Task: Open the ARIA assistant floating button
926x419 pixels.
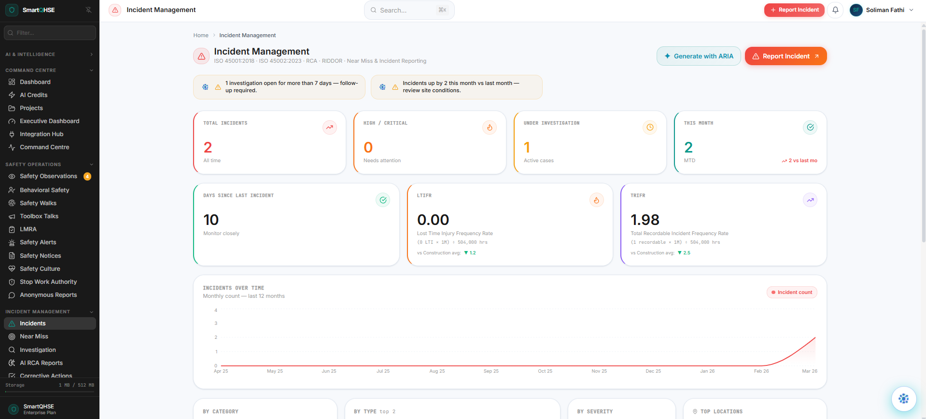Action: pos(903,399)
